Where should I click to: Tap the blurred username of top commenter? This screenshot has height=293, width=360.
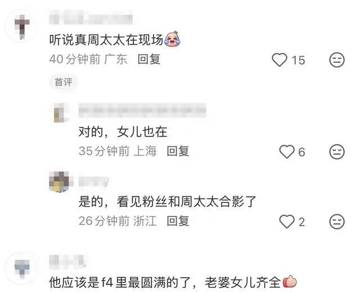[91, 19]
